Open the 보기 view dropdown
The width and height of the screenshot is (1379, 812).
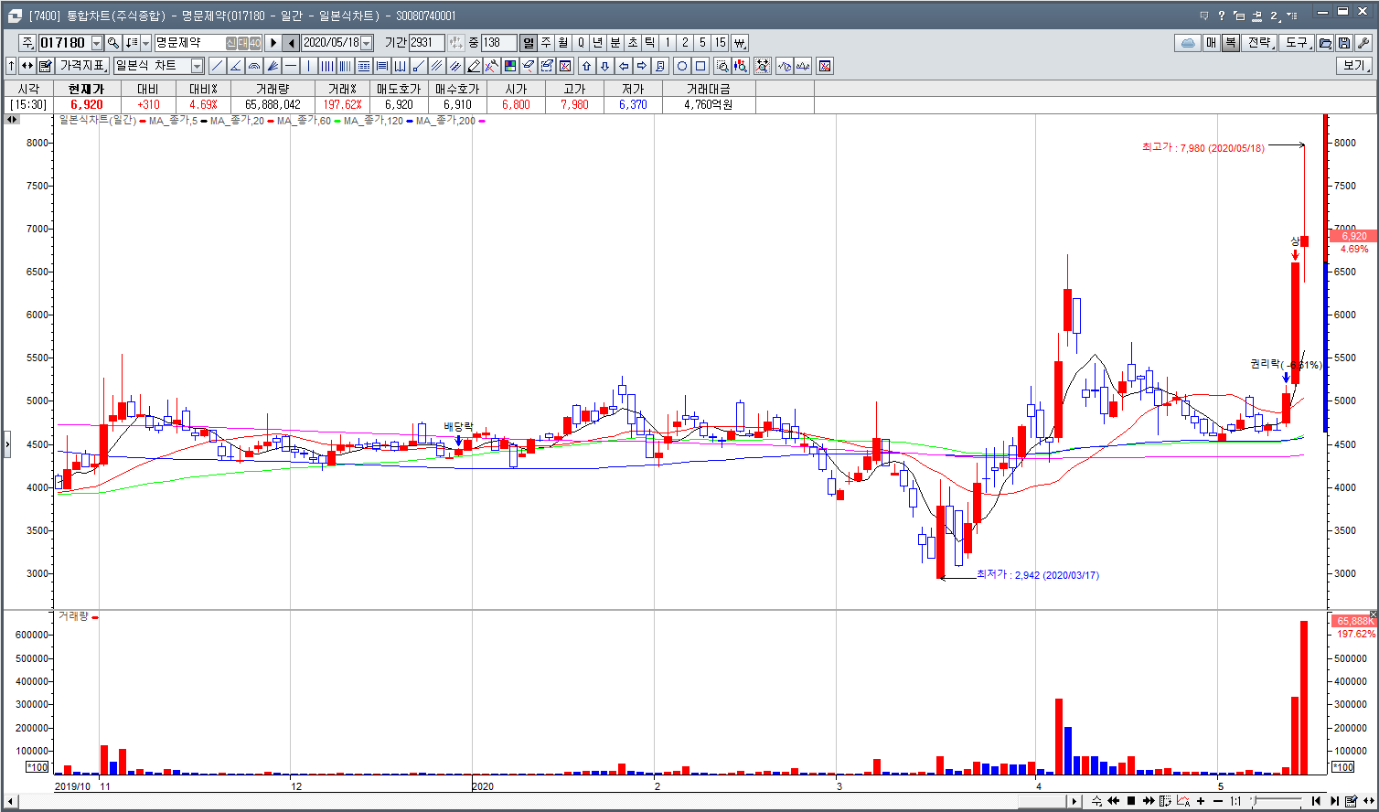1354,66
